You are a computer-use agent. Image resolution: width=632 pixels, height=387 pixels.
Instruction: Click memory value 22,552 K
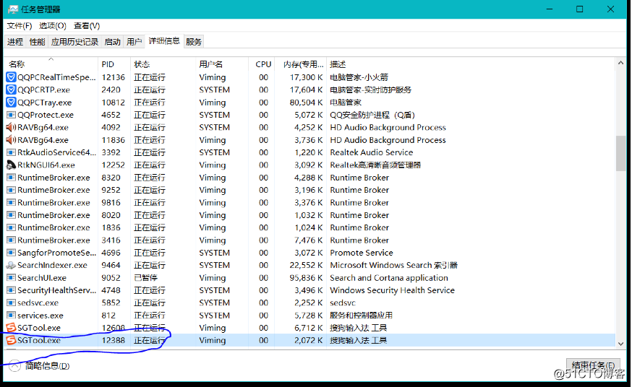point(307,265)
